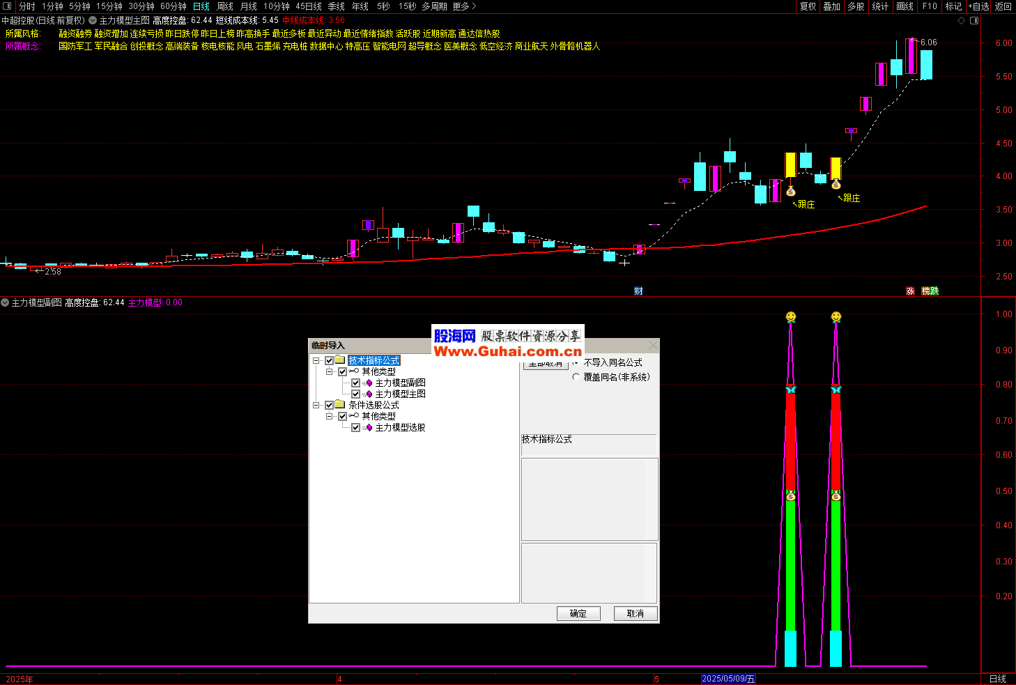Image resolution: width=1016 pixels, height=685 pixels.
Task: Click the 返回 button
Action: click(x=1003, y=6)
